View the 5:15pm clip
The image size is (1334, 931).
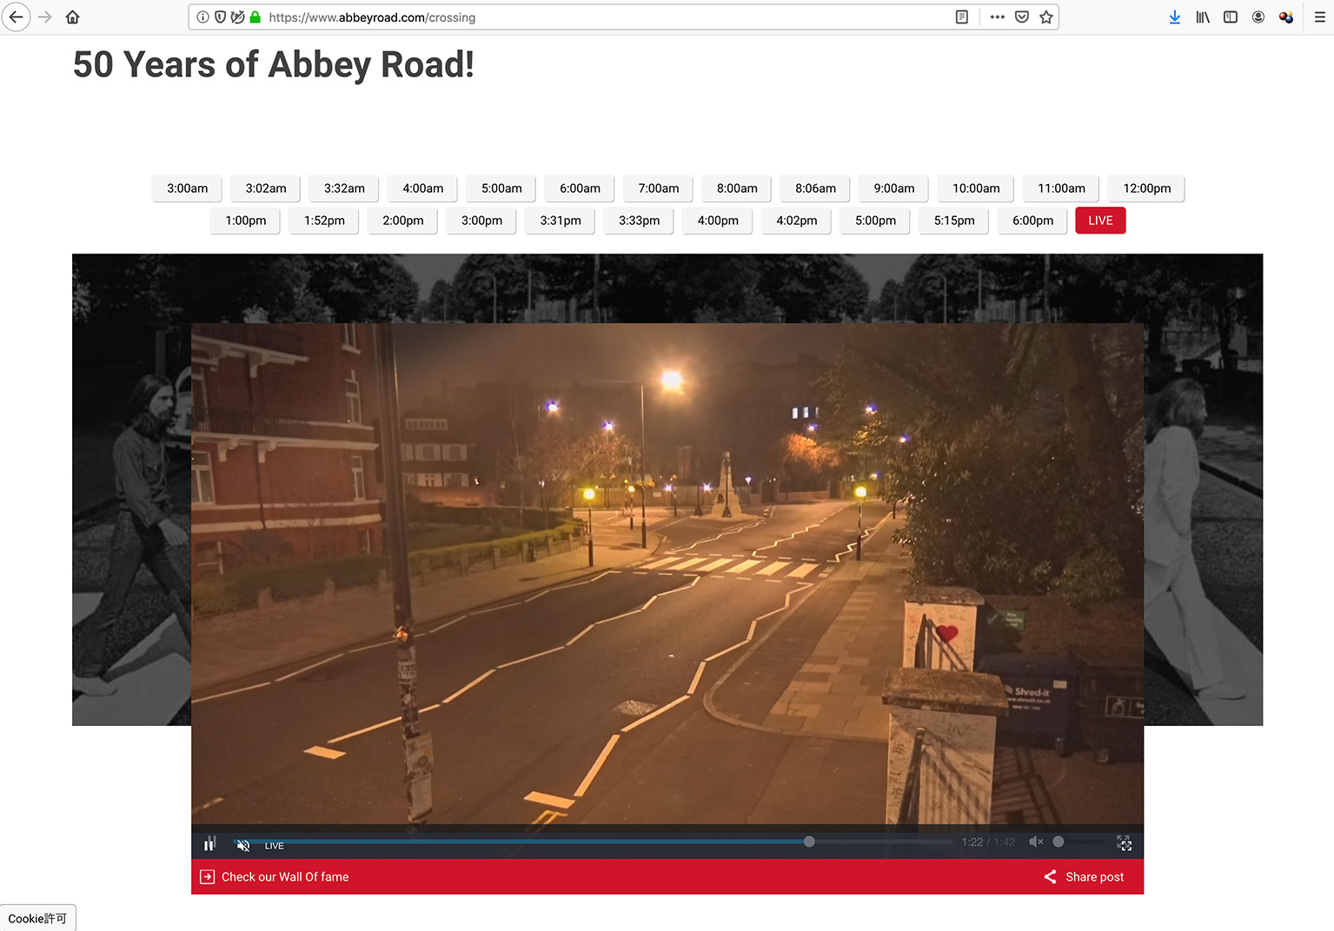coord(954,221)
